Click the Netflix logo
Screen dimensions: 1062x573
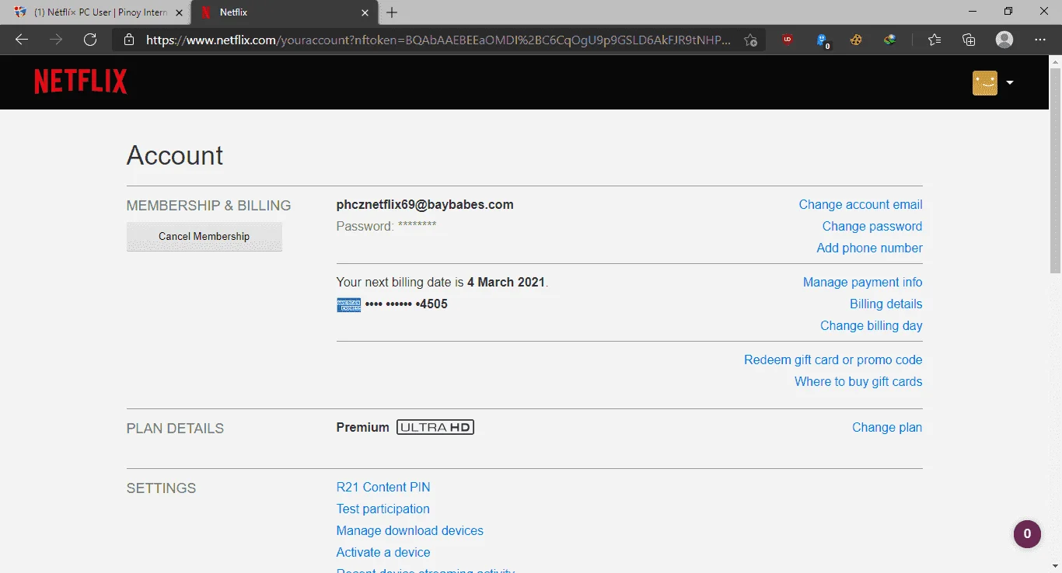pyautogui.click(x=81, y=82)
